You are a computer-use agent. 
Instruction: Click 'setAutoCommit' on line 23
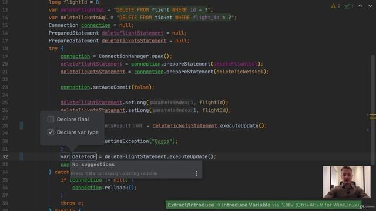[112, 87]
